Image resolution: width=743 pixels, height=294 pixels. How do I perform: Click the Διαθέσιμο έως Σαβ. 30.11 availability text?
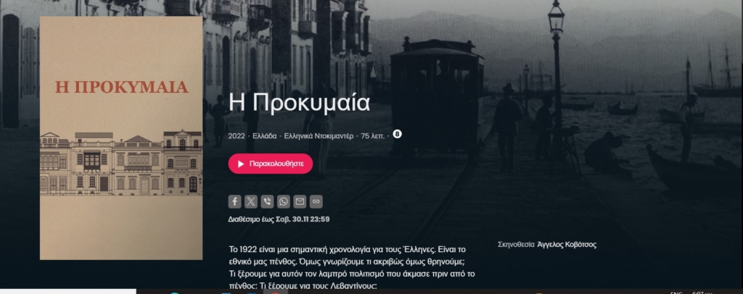(x=279, y=219)
